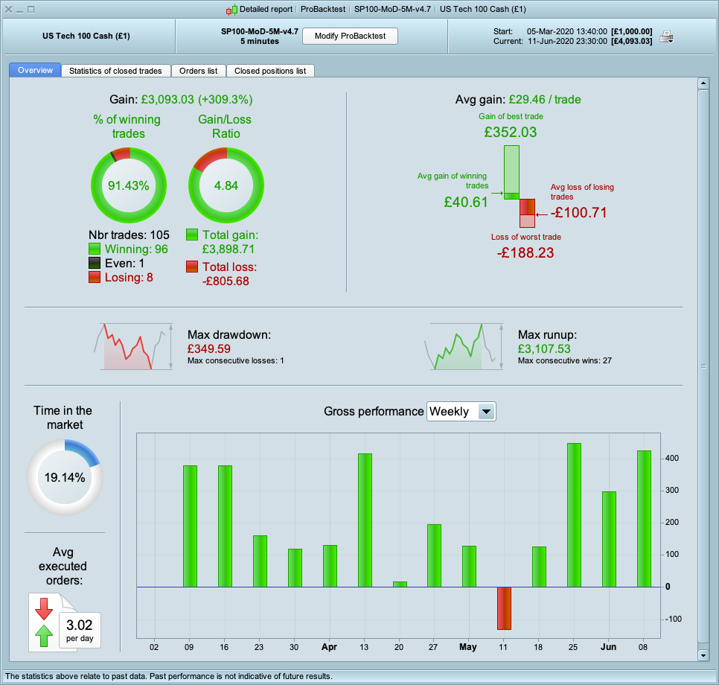Open the Orders list tab

199,71
